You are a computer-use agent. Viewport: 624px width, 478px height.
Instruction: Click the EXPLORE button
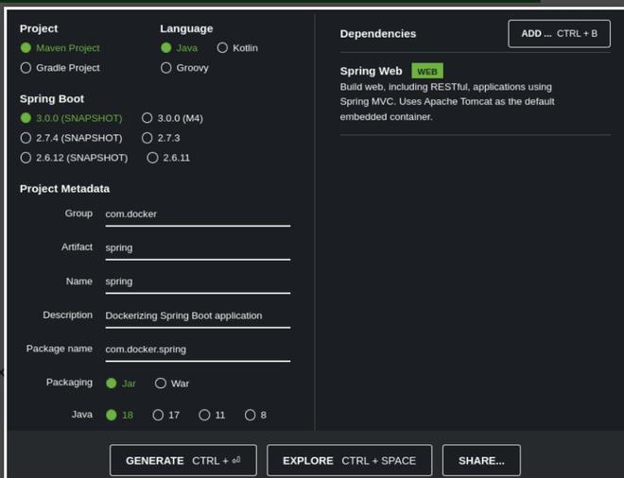tap(350, 460)
